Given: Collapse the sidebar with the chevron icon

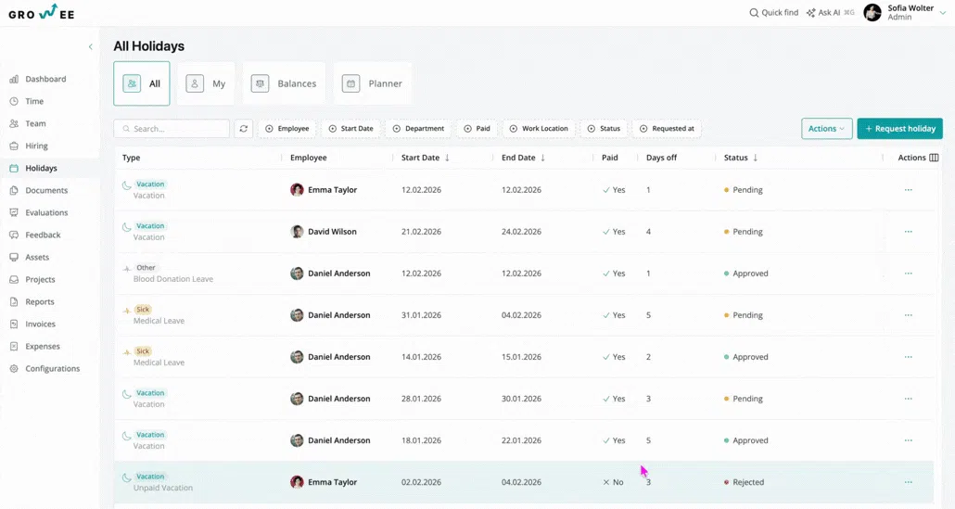Looking at the screenshot, I should 91,47.
